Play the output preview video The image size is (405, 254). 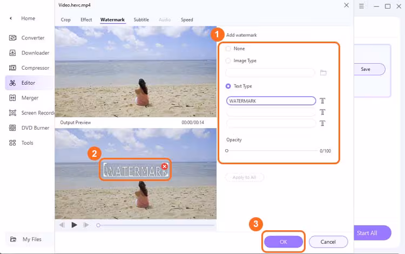pos(74,225)
